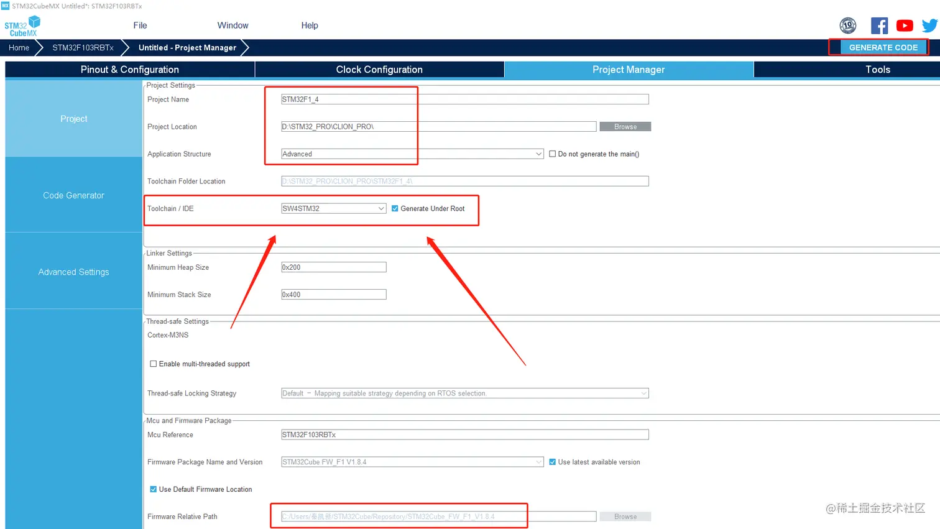The height and width of the screenshot is (529, 940).
Task: Enable multi-threaded support checkbox
Action: [x=154, y=364]
